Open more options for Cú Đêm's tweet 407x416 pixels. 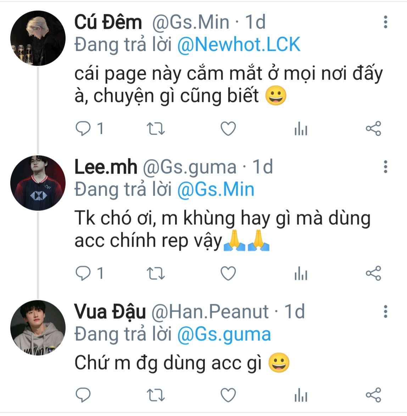[x=385, y=22]
